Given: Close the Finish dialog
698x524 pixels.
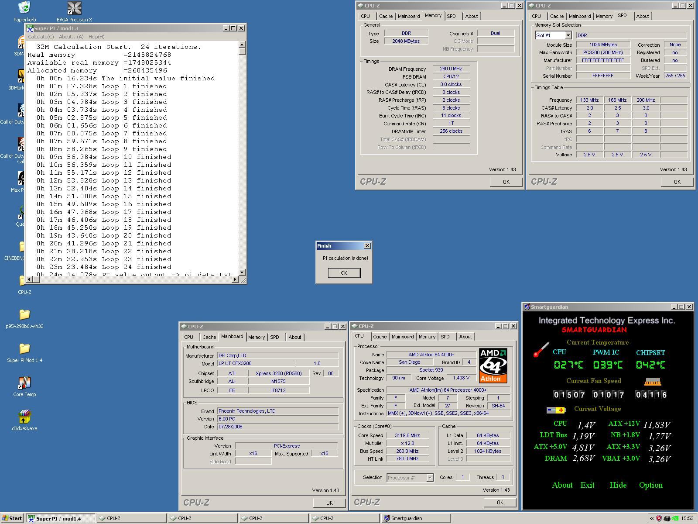Looking at the screenshot, I should click(x=367, y=246).
